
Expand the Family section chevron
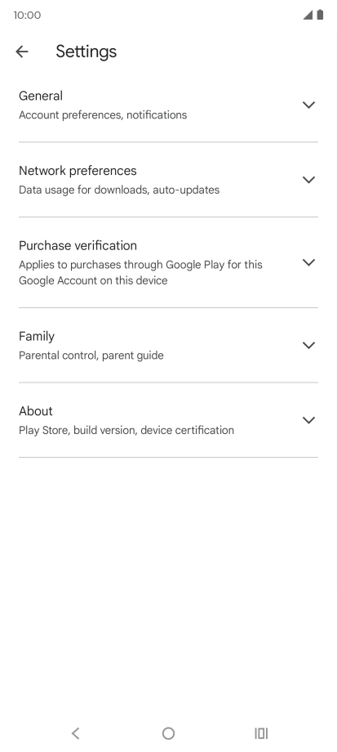point(308,345)
